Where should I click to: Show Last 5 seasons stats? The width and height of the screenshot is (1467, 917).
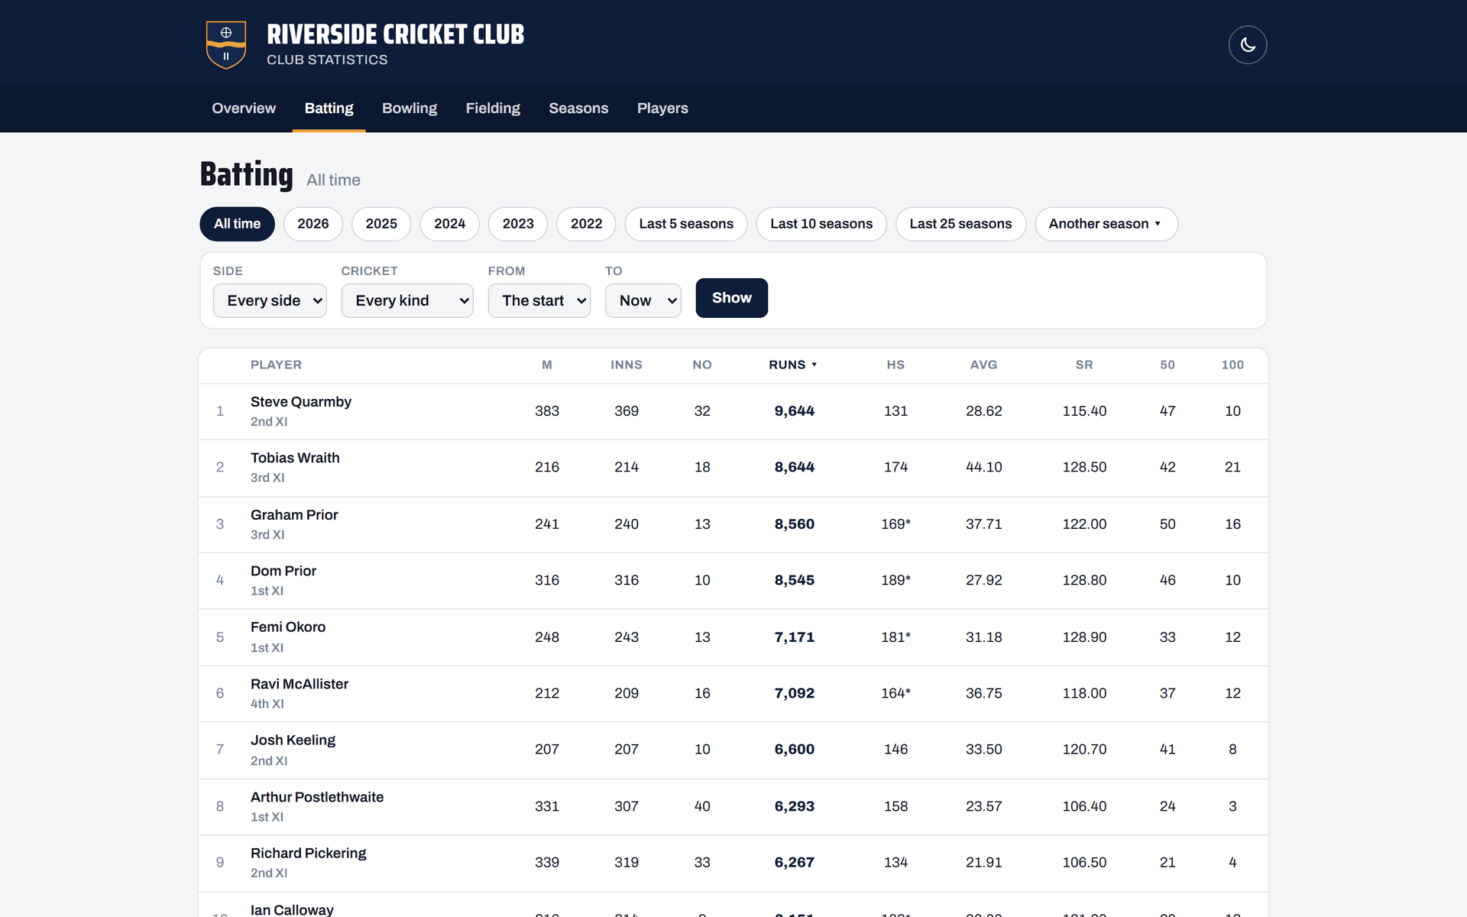(686, 224)
